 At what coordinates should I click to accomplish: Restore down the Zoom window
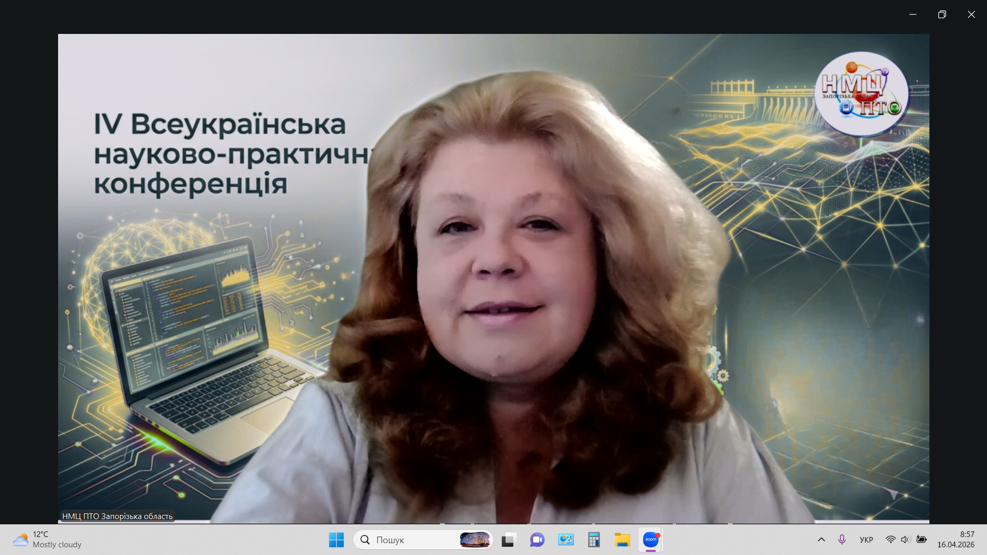[x=942, y=14]
